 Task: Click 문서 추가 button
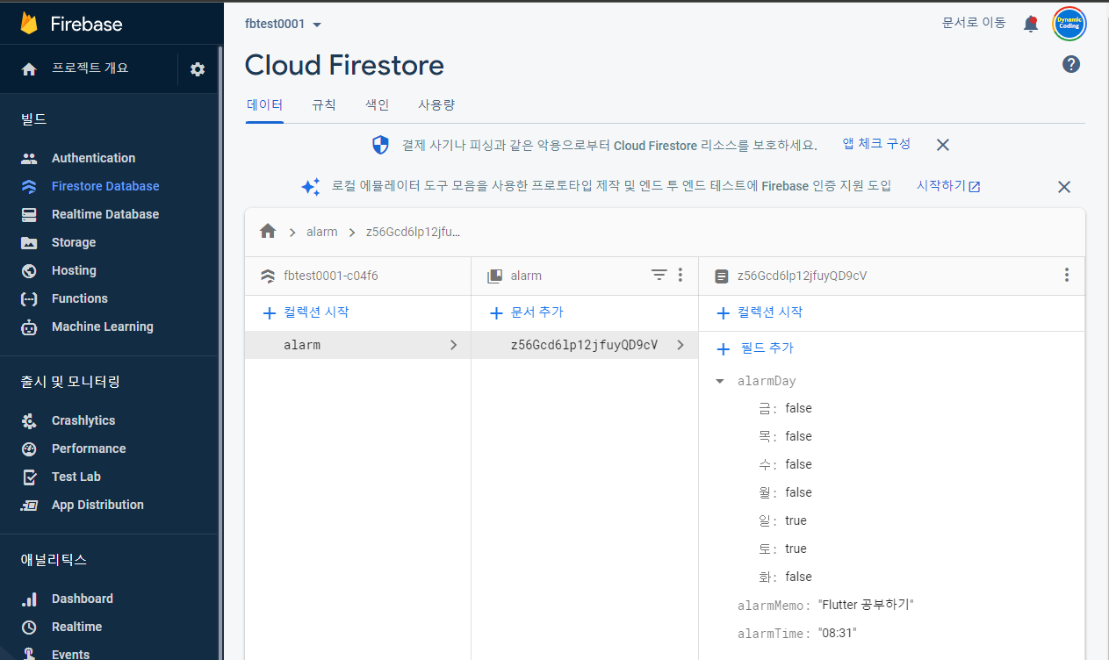click(526, 312)
